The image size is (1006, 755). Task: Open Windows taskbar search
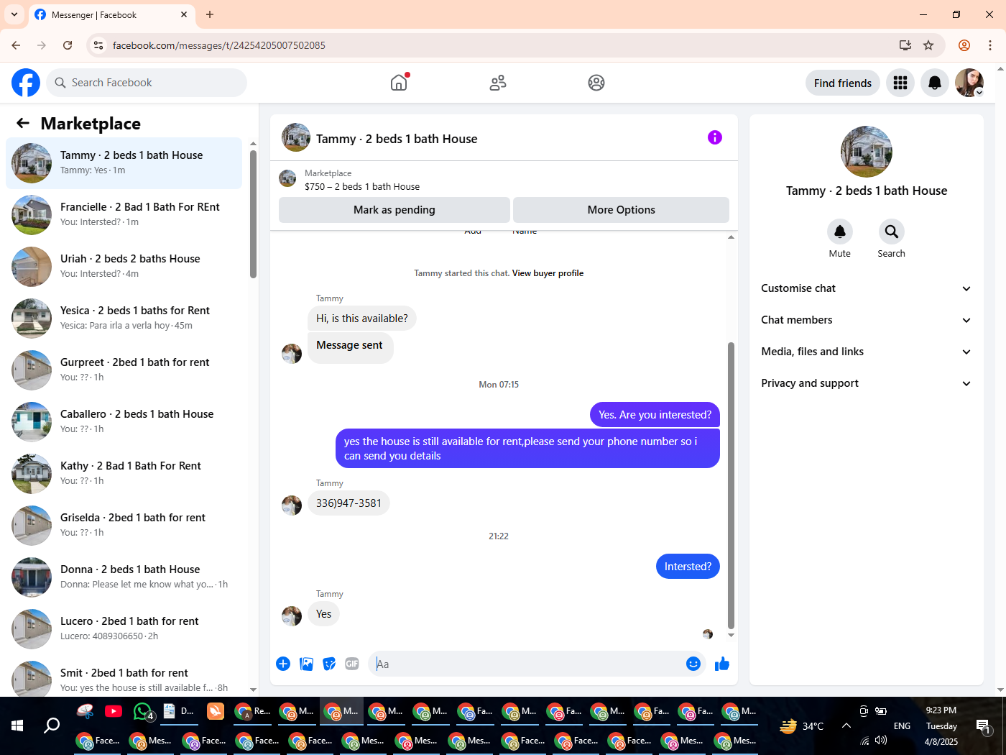pos(52,726)
